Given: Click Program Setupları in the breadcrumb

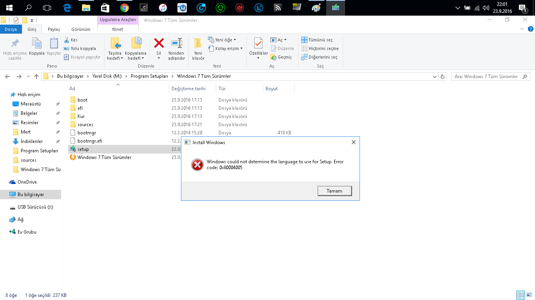Looking at the screenshot, I should click(149, 76).
